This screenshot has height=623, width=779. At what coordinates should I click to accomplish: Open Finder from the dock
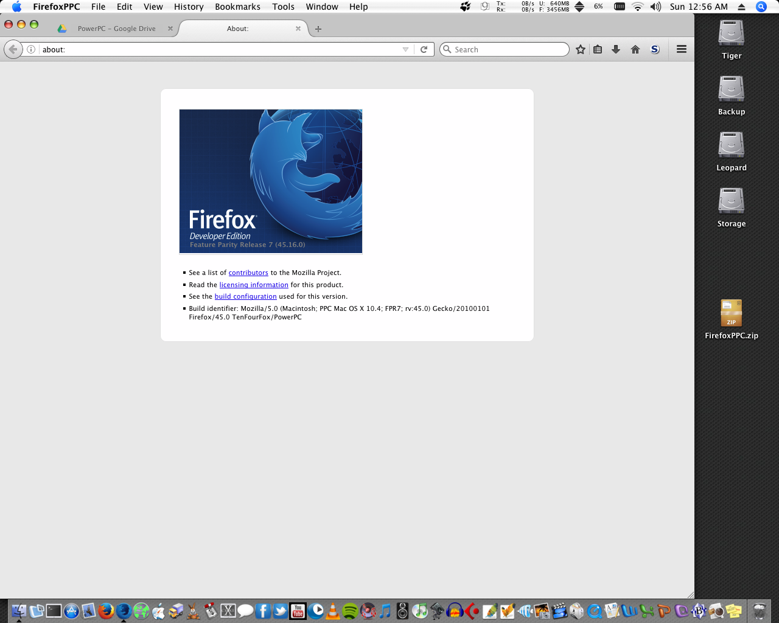click(x=19, y=611)
